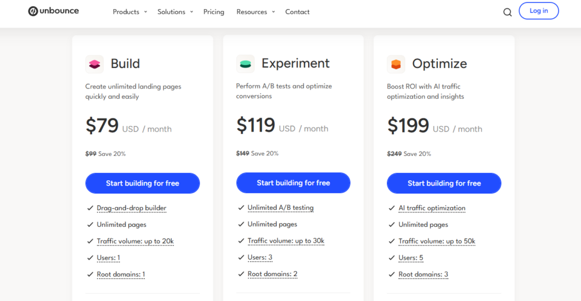Click the orange Optimize plan icon
The width and height of the screenshot is (581, 301).
pos(396,64)
